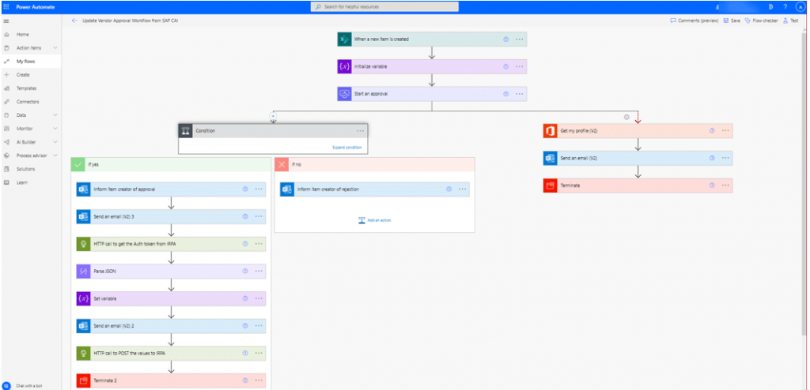Run Flow checker from the toolbar
This screenshot has height=390, width=810.
(x=762, y=21)
